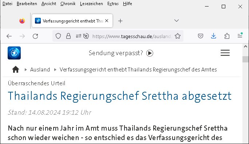
Task: Open the site permissions icon
Action: [78, 36]
